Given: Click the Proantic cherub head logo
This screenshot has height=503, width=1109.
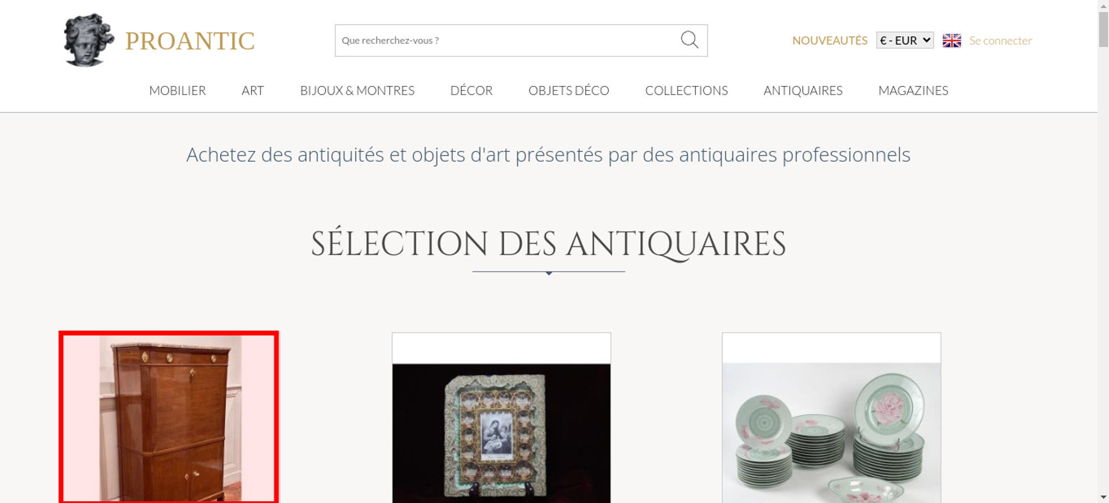Looking at the screenshot, I should (x=89, y=40).
